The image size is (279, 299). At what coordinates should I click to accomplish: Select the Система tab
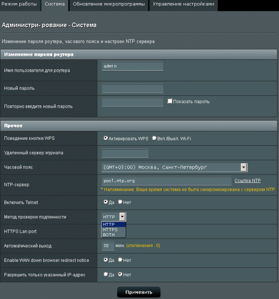[x=55, y=4]
